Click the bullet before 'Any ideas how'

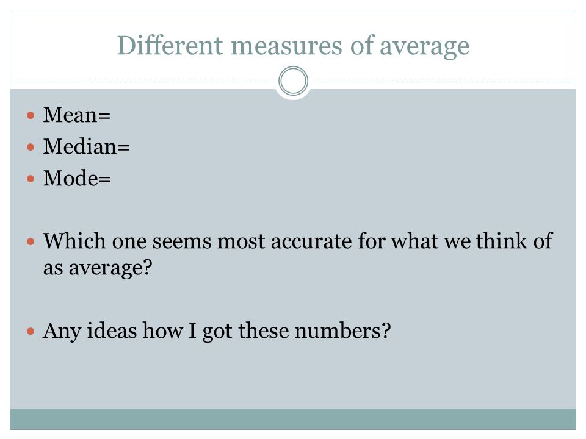(x=31, y=331)
